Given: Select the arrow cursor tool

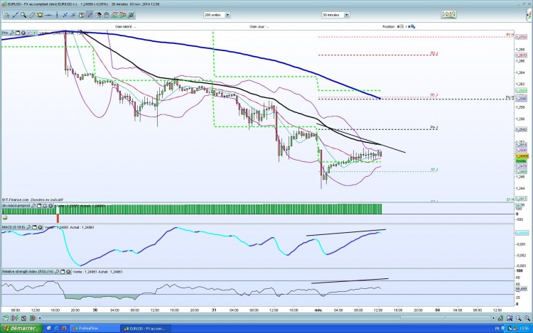Looking at the screenshot, I should tap(7, 15).
